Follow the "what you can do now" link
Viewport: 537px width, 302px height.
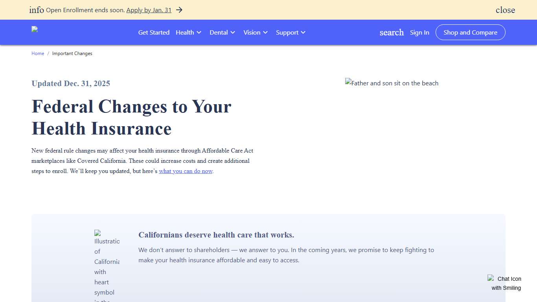tap(186, 171)
